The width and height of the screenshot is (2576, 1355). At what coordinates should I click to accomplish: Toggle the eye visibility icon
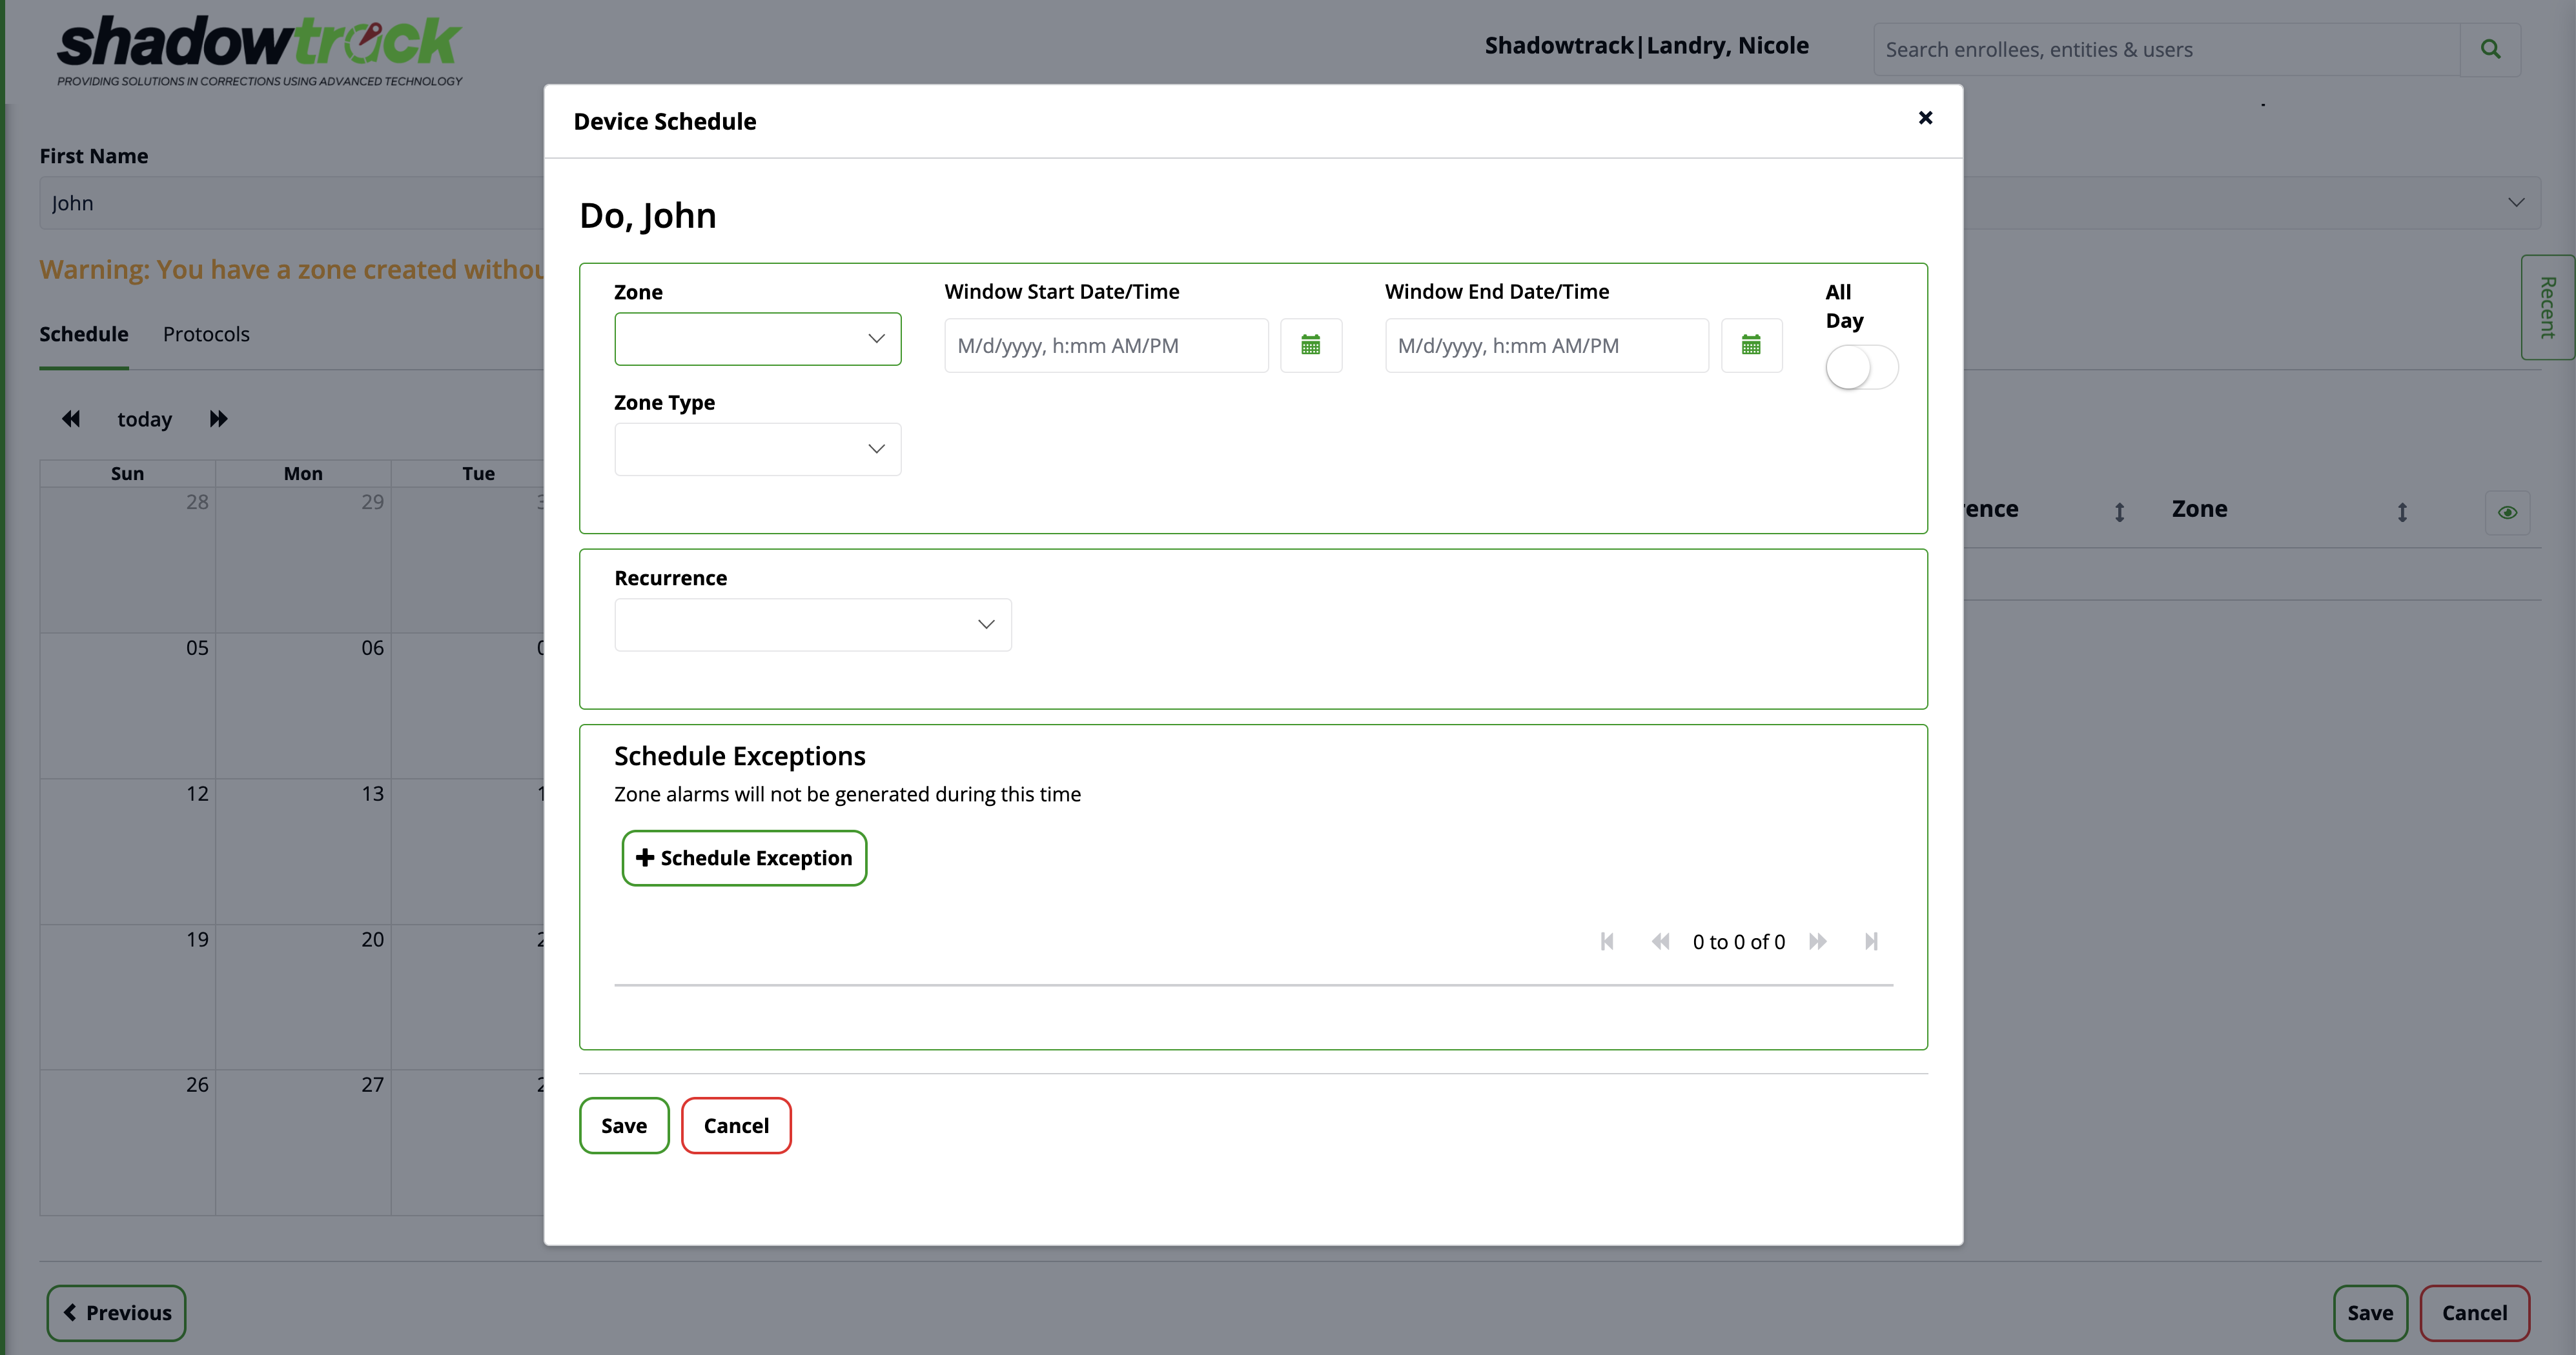tap(2507, 512)
